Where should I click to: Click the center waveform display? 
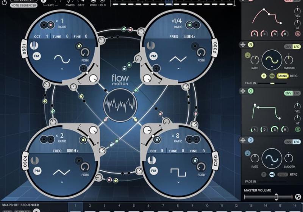pyautogui.click(x=120, y=105)
